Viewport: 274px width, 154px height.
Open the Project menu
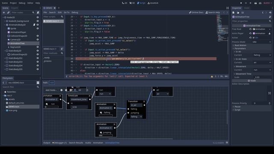point(13,3)
